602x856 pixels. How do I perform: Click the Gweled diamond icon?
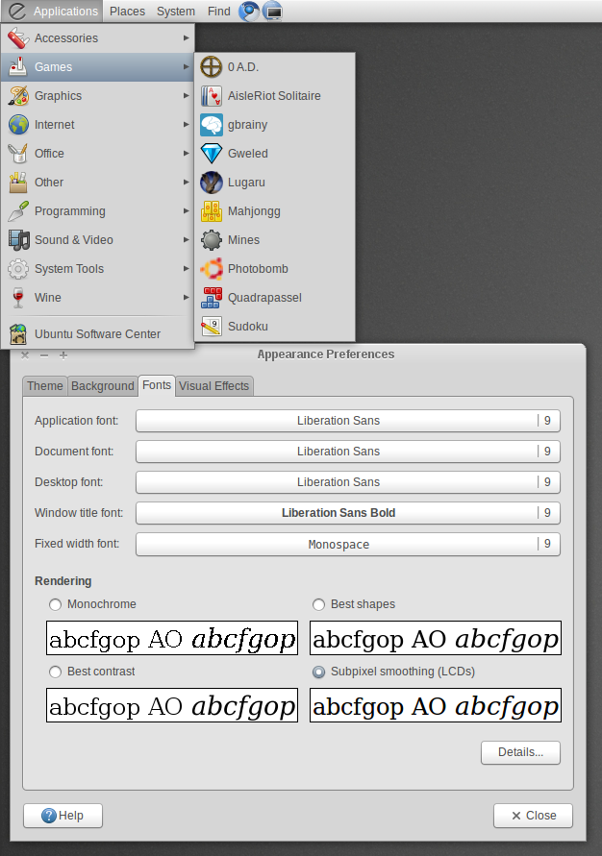point(211,154)
